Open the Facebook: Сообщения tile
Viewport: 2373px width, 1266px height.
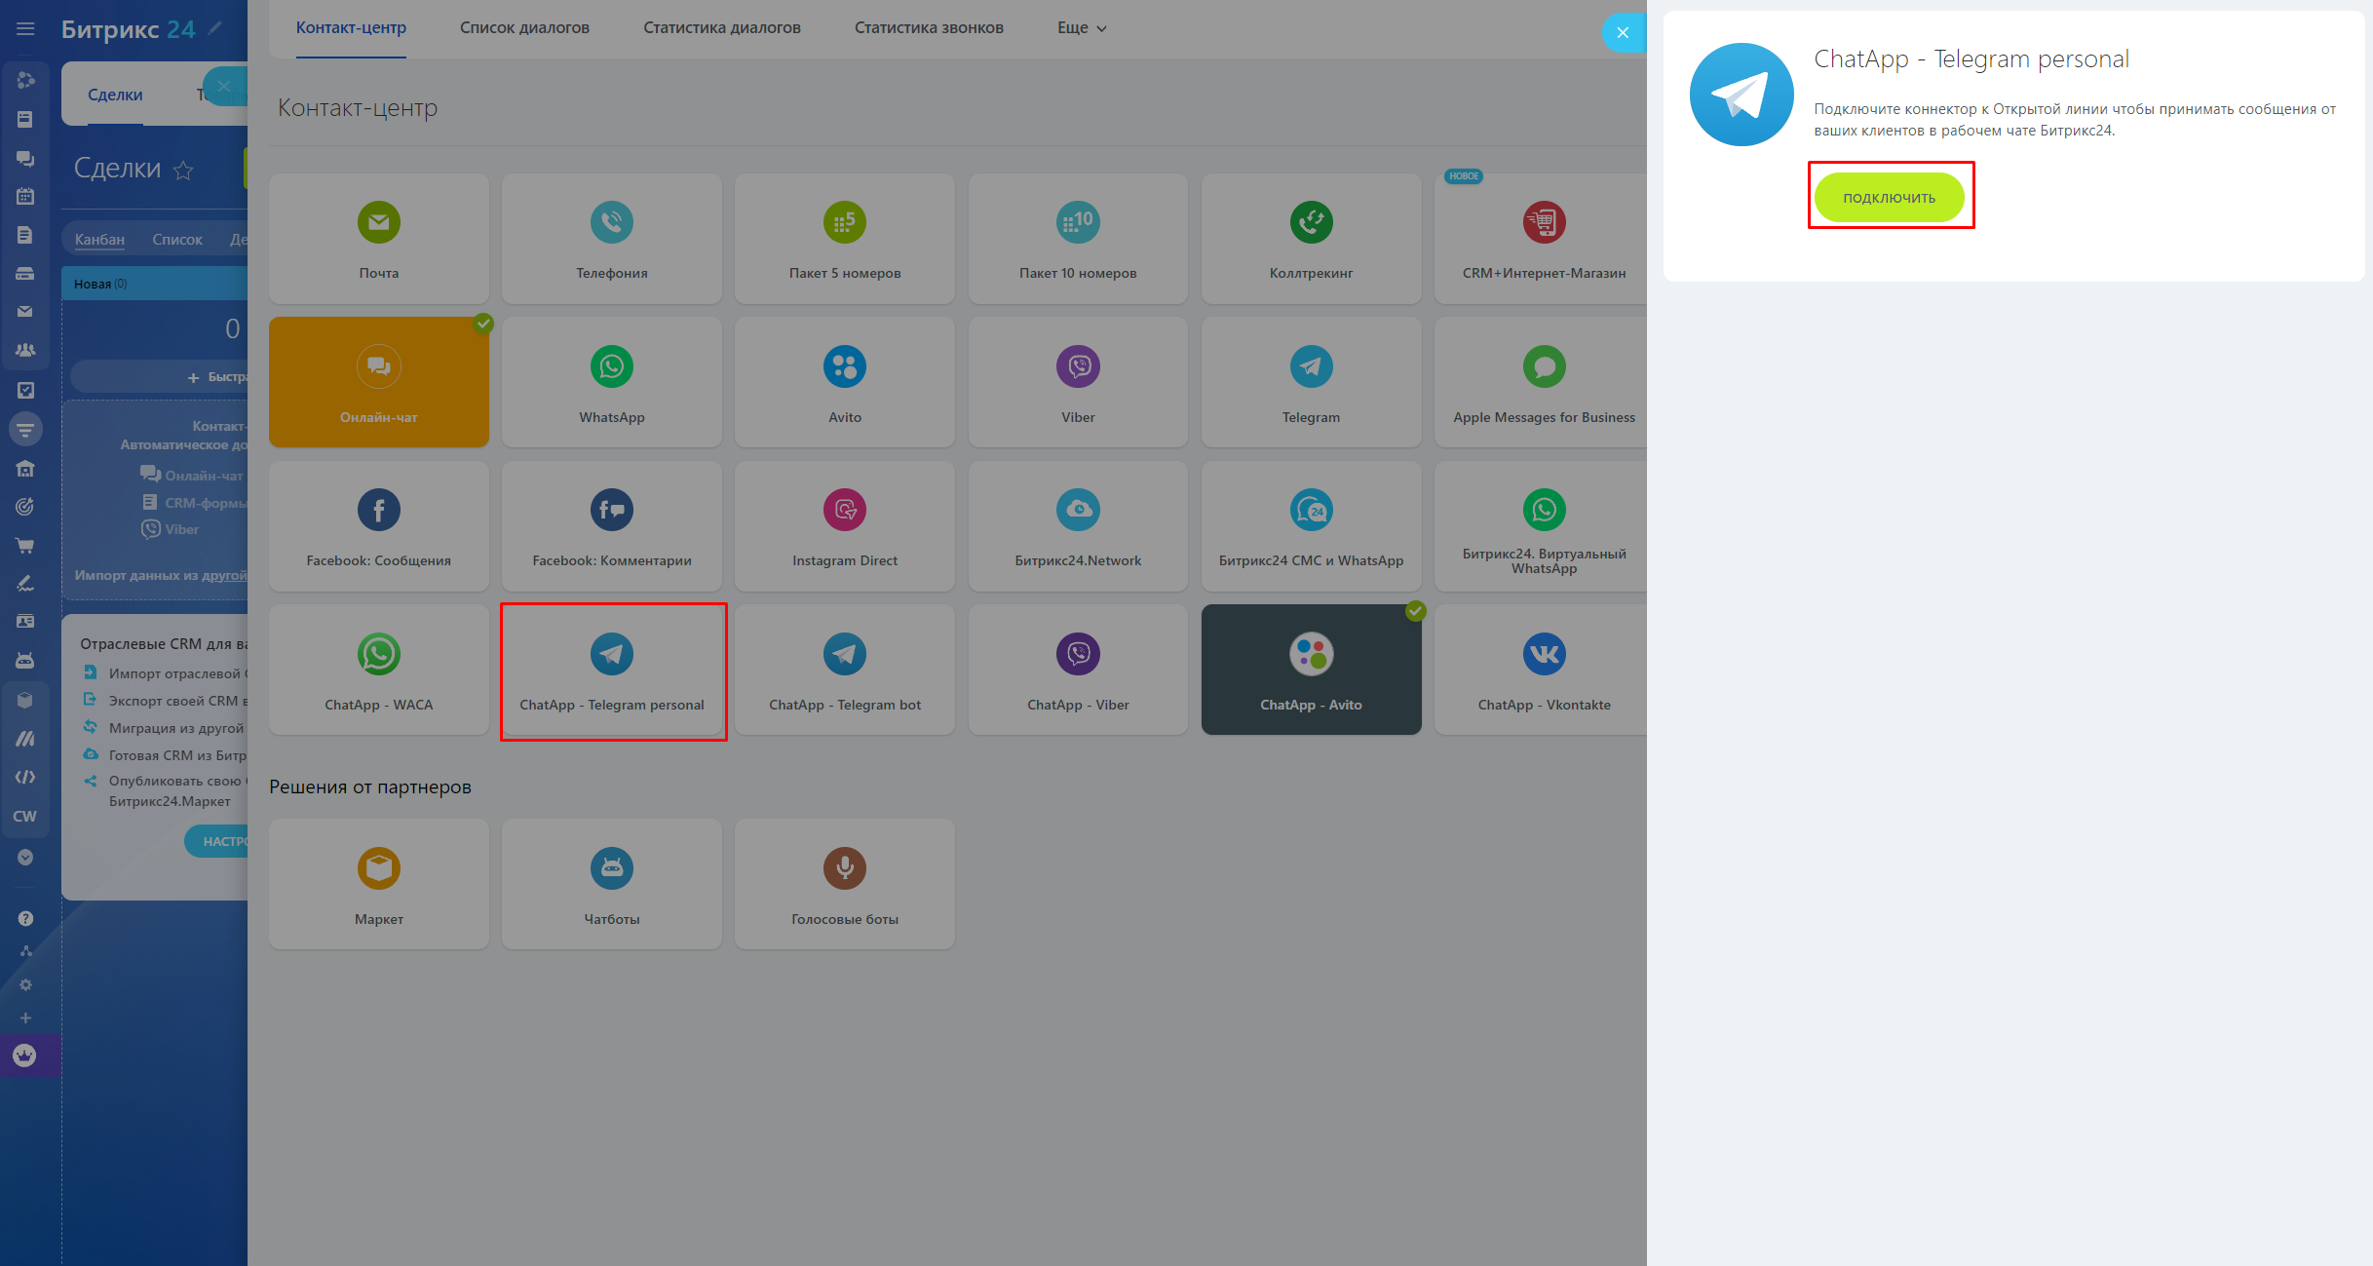point(378,526)
